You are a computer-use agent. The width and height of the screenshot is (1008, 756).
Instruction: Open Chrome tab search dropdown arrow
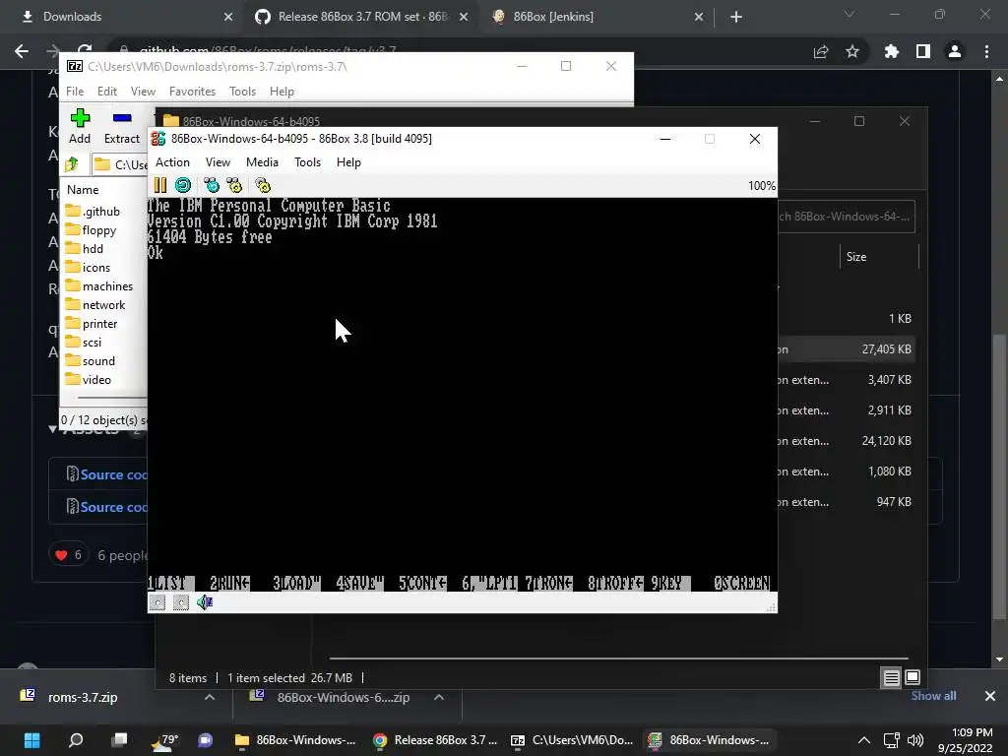[850, 14]
